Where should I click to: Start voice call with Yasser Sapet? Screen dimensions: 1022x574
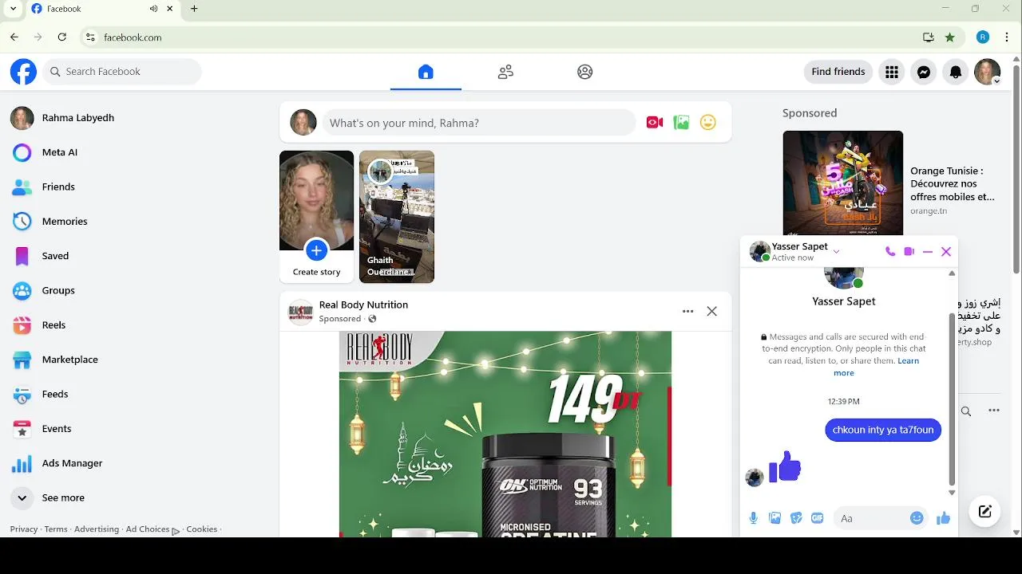890,252
